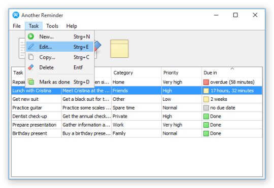
Task: Open the File menu
Action: pyautogui.click(x=17, y=26)
